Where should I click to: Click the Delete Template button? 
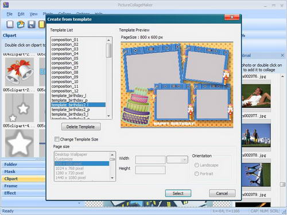[81, 127]
